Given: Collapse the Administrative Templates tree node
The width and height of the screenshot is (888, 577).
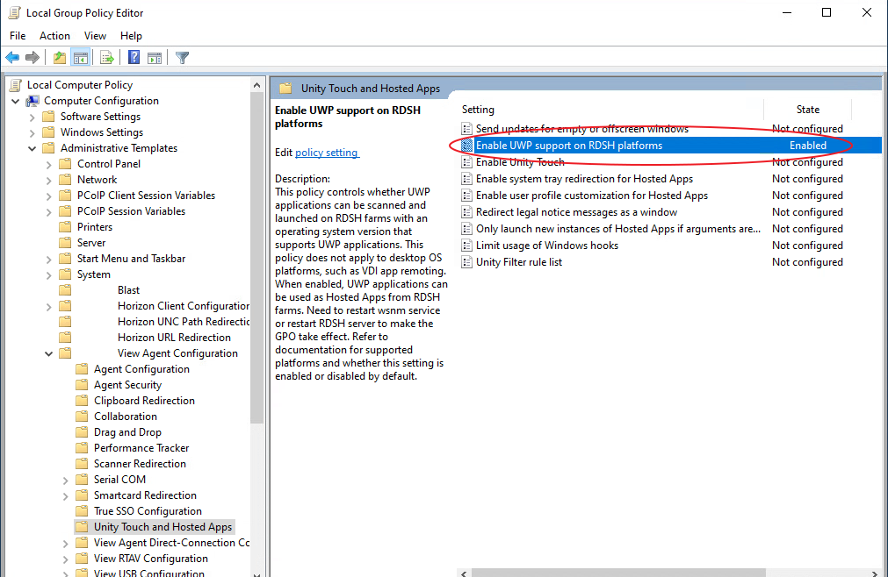Looking at the screenshot, I should (33, 148).
